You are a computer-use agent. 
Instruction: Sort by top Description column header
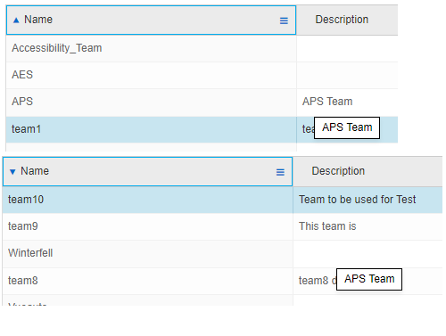pyautogui.click(x=342, y=20)
